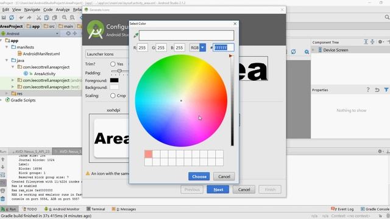This screenshot has width=390, height=219.
Task: Click the Properties filter funnel icon
Action: pos(386,90)
